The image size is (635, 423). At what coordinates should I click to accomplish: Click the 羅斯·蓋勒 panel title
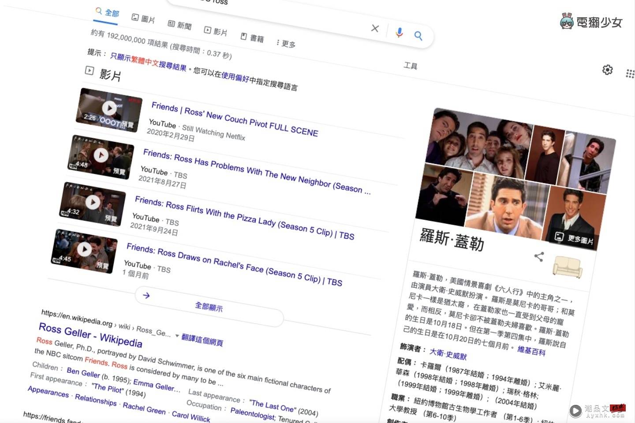click(x=452, y=240)
